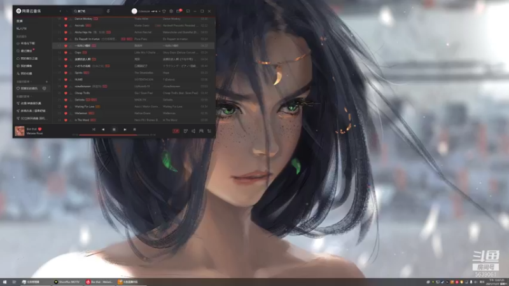
Task: Open the 3D surround songs collected playlist
Action: pyautogui.click(x=32, y=118)
